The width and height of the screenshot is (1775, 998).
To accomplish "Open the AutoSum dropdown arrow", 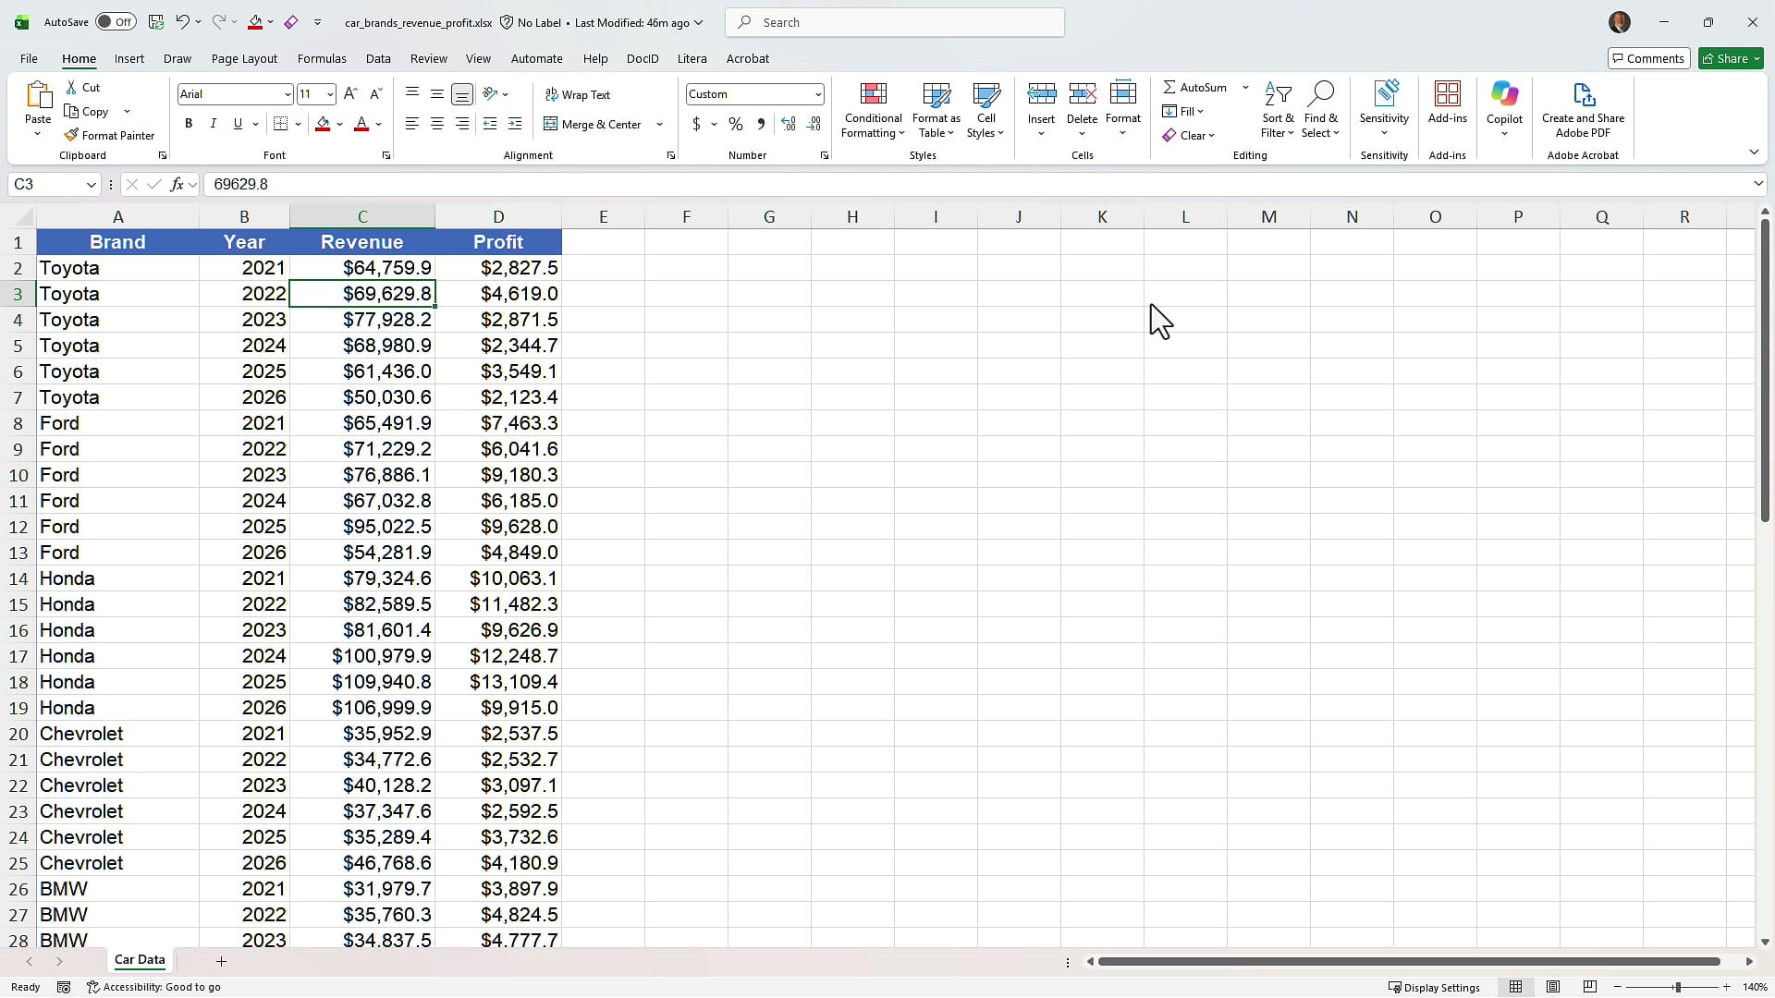I will [x=1245, y=87].
